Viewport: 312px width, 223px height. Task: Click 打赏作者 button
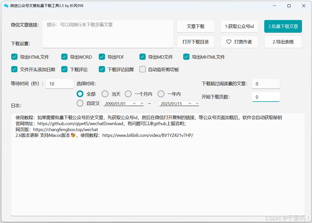239,42
